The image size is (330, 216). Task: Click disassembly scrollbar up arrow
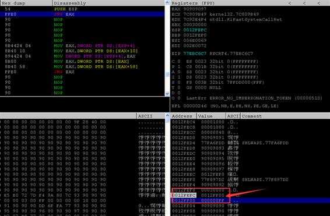tap(167, 3)
